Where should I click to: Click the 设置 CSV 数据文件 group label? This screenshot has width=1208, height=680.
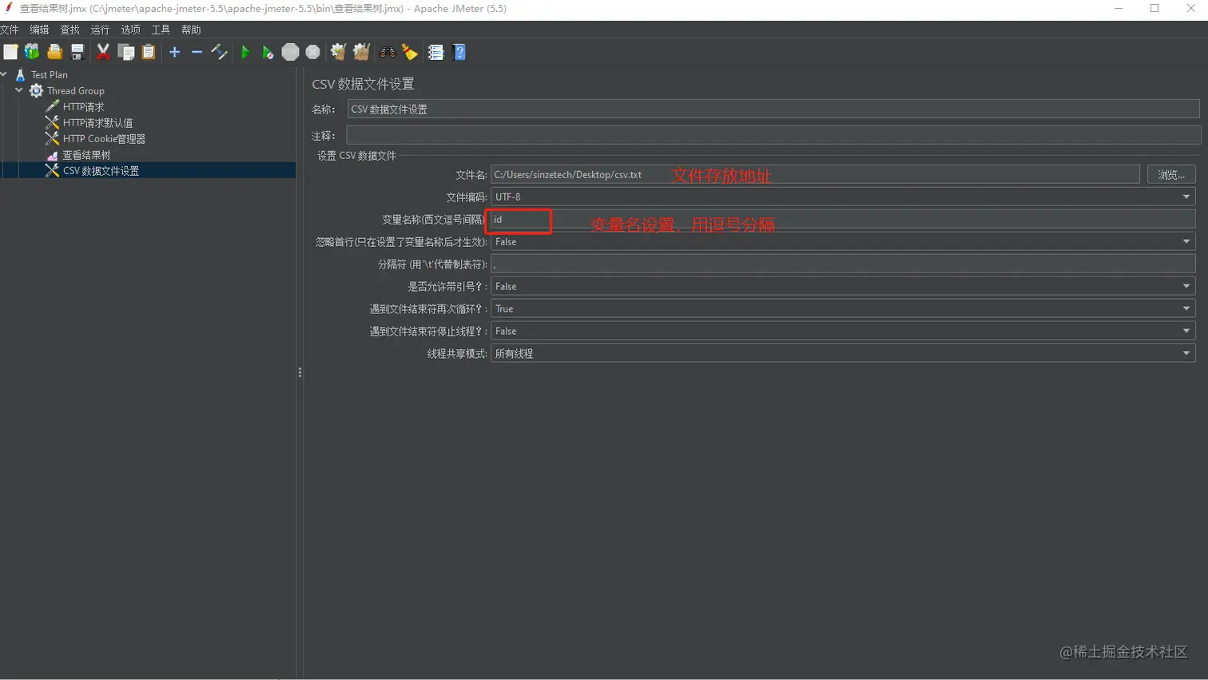point(356,156)
